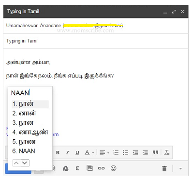Click the pound currency money icon
Screen dimensions: 192x182
tap(77, 168)
